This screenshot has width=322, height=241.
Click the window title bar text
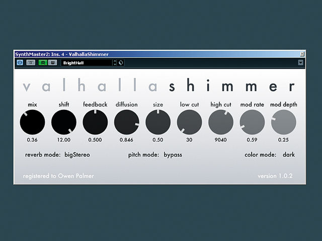62,54
